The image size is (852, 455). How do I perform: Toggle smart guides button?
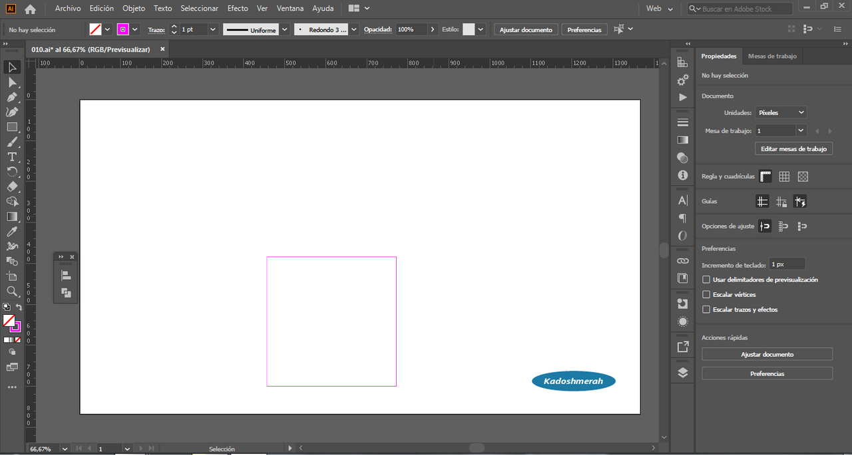click(800, 201)
